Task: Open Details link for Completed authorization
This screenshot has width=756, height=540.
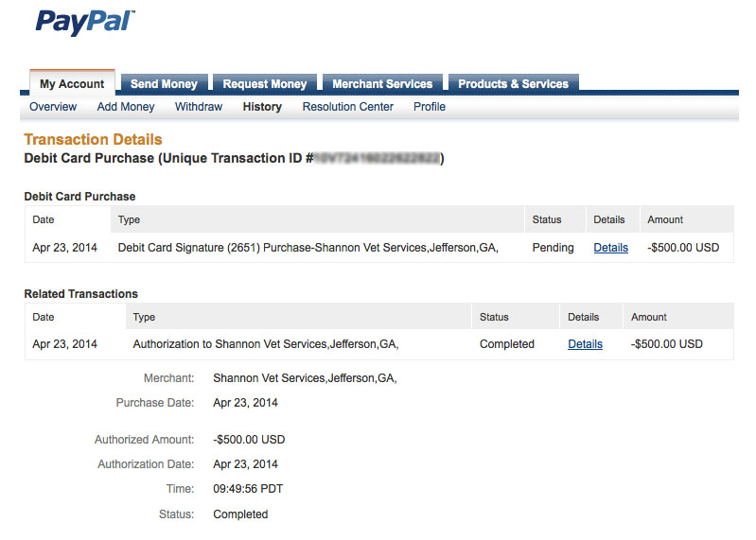Action: coord(586,344)
